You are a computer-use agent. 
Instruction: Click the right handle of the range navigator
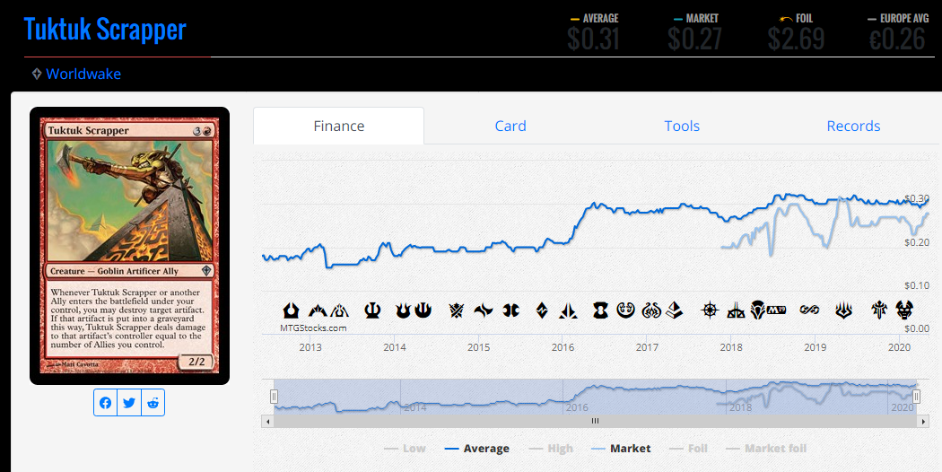916,397
